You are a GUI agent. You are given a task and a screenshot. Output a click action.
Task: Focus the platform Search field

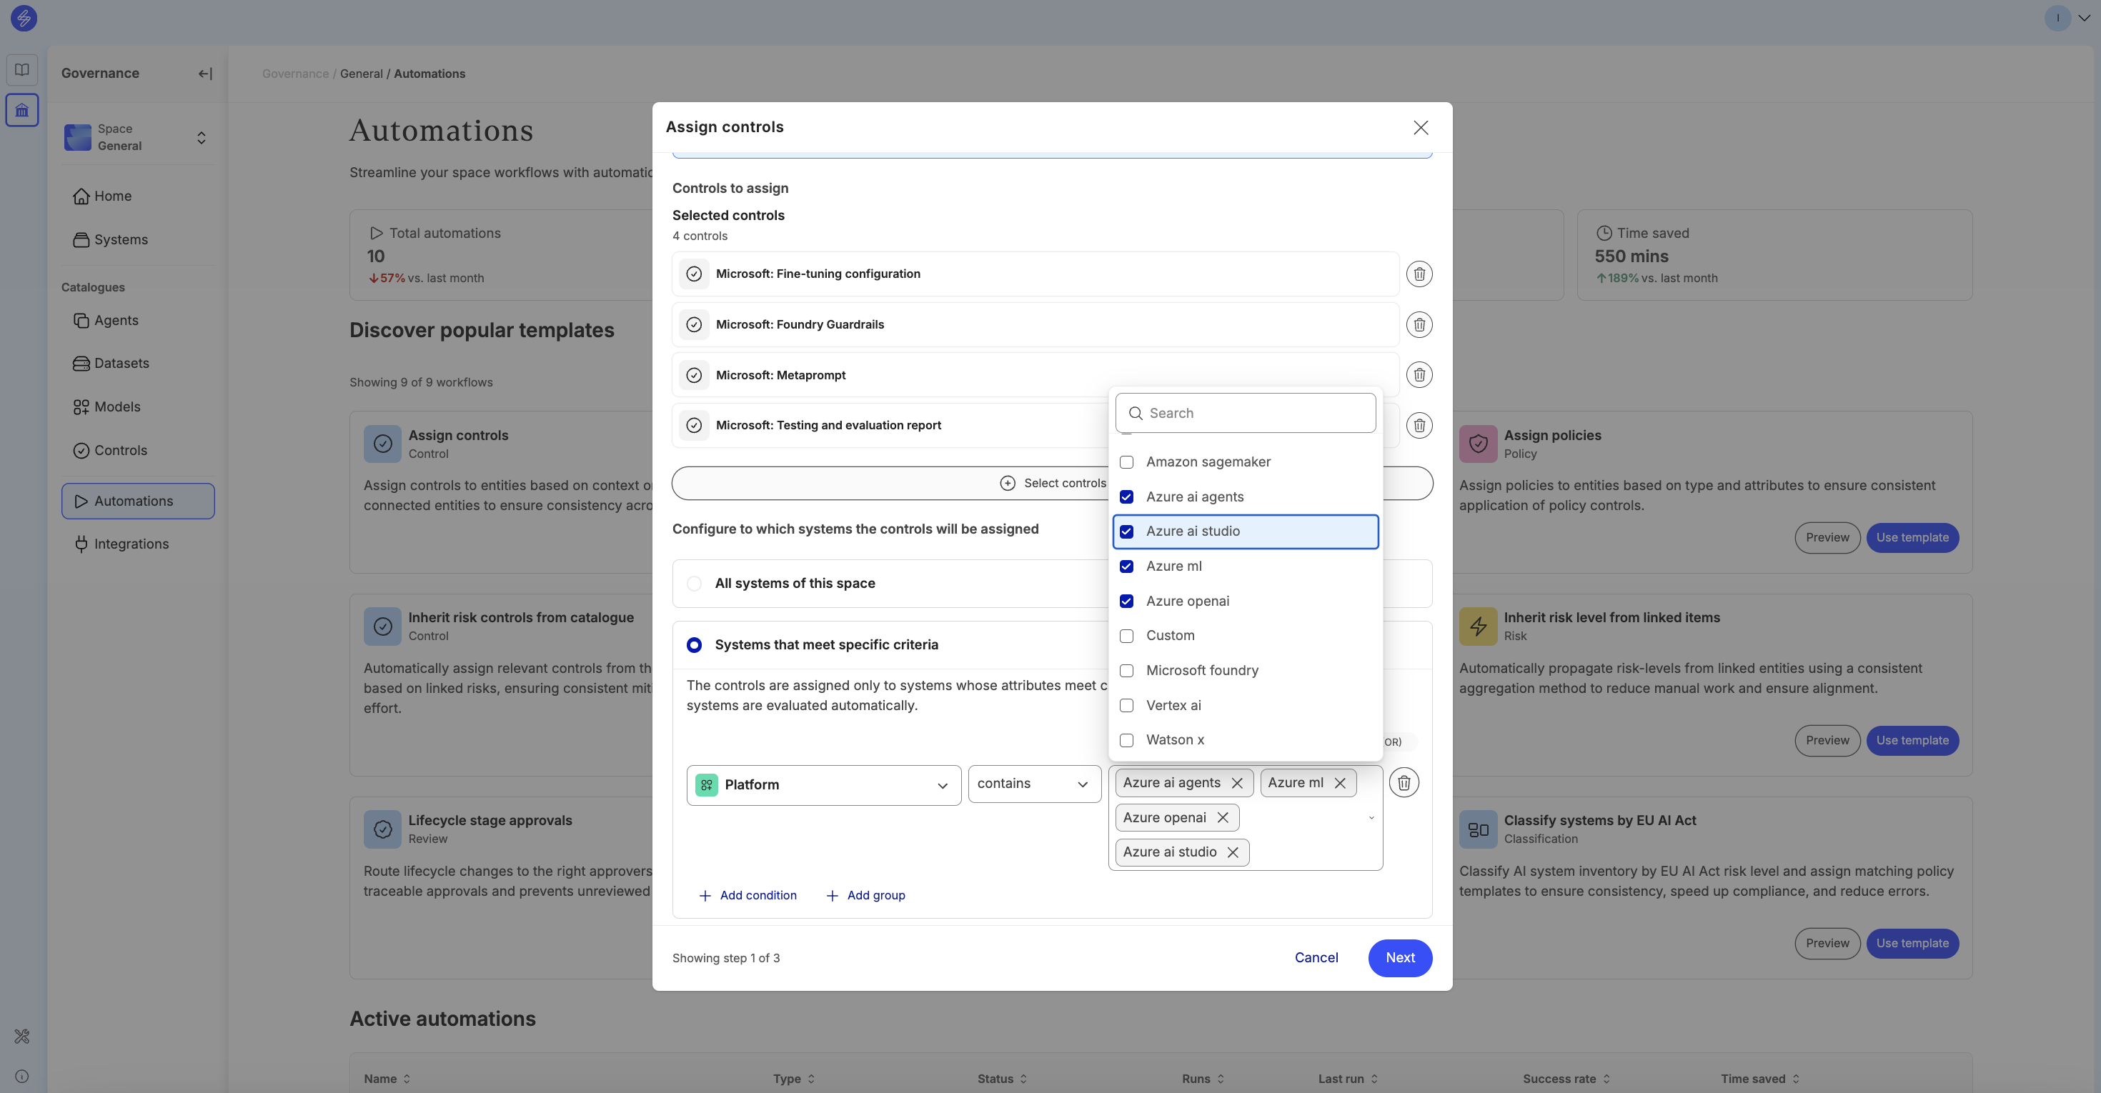1246,413
